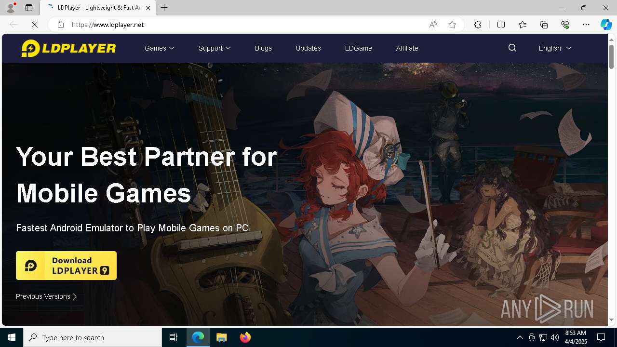This screenshot has height=347, width=617.
Task: Stop loading the page
Action: [35, 25]
